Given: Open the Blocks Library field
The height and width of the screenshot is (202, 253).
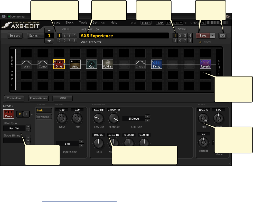Looking at the screenshot, I should coord(14,140).
